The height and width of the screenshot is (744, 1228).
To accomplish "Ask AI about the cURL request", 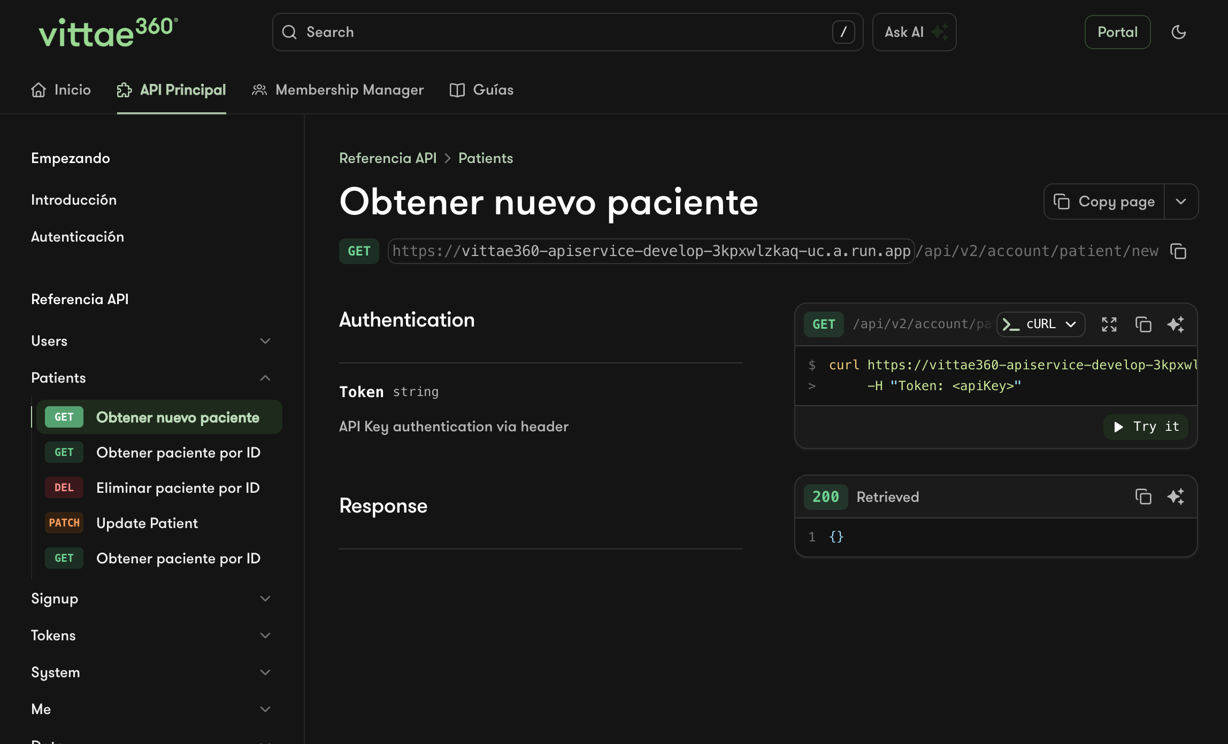I will pyautogui.click(x=1176, y=324).
